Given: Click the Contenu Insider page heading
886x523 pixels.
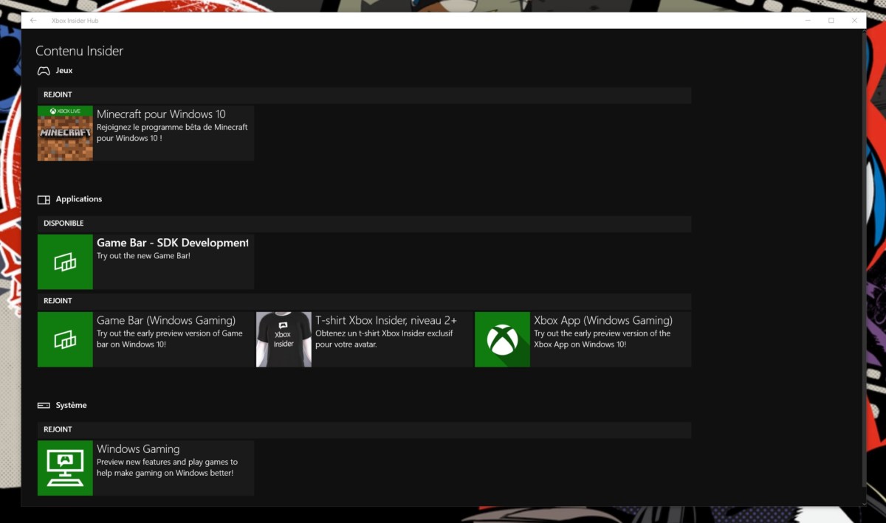Looking at the screenshot, I should point(79,51).
